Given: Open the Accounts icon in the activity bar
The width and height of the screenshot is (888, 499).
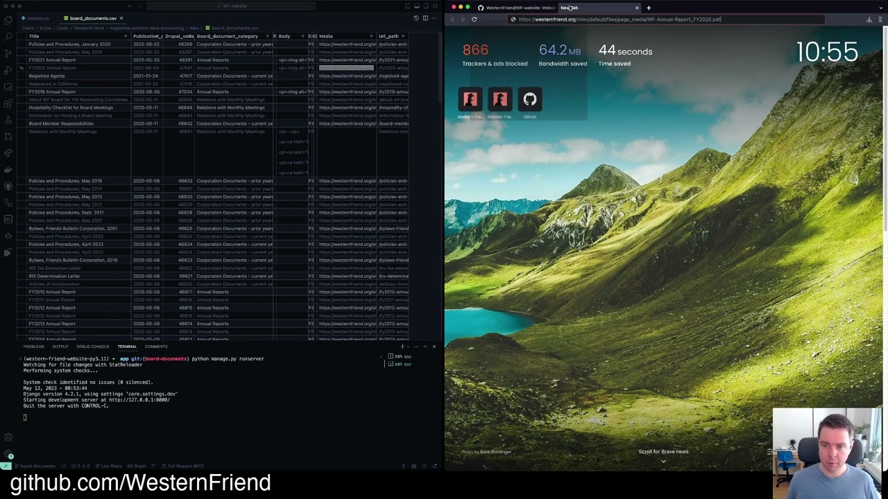Looking at the screenshot, I should pos(8,437).
